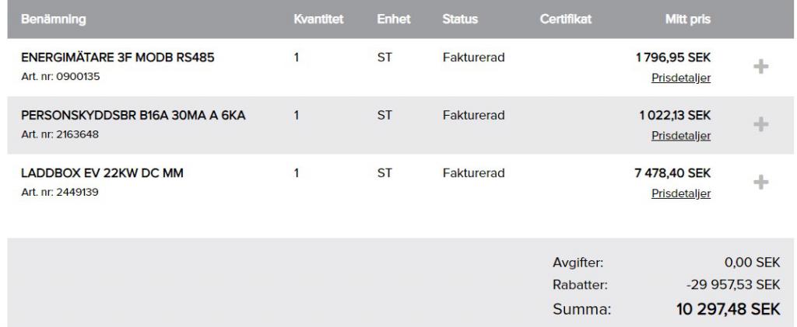Click the Status column header

click(x=460, y=19)
